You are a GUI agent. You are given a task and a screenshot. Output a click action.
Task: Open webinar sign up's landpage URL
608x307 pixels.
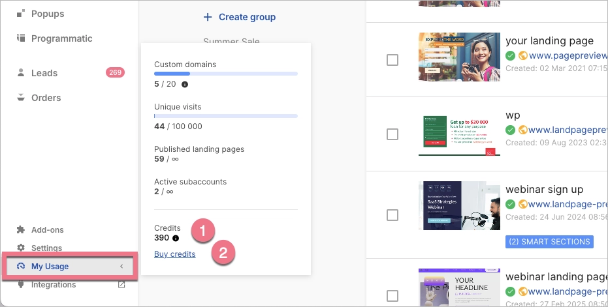click(568, 205)
